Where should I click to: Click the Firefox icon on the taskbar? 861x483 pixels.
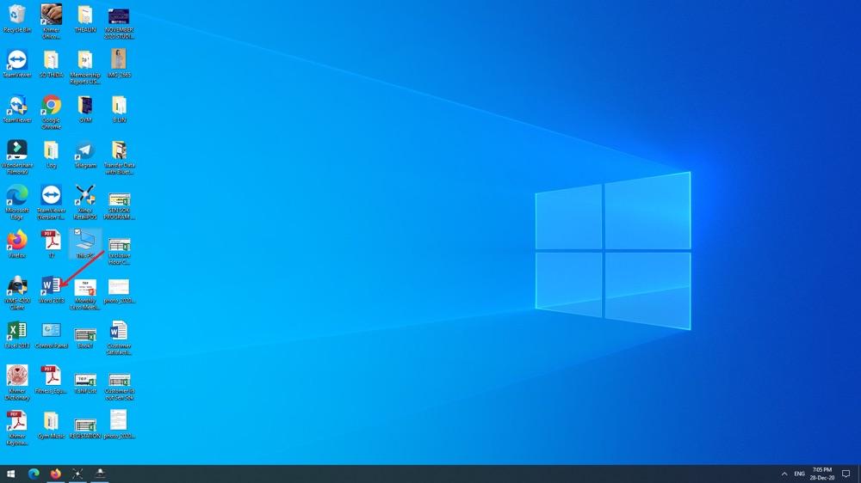pos(56,474)
